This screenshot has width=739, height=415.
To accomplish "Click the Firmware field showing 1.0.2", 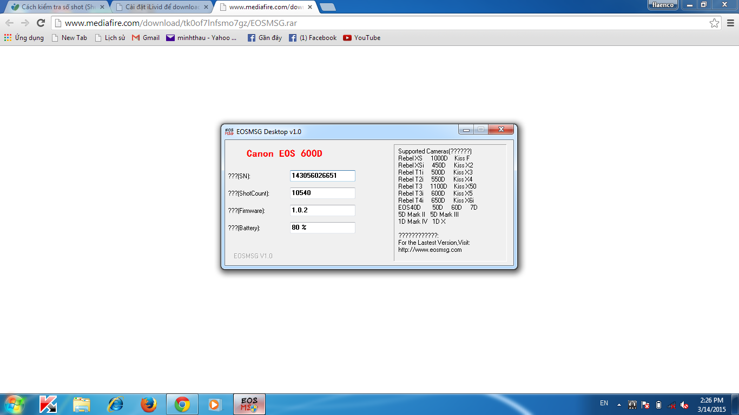I will [x=322, y=210].
